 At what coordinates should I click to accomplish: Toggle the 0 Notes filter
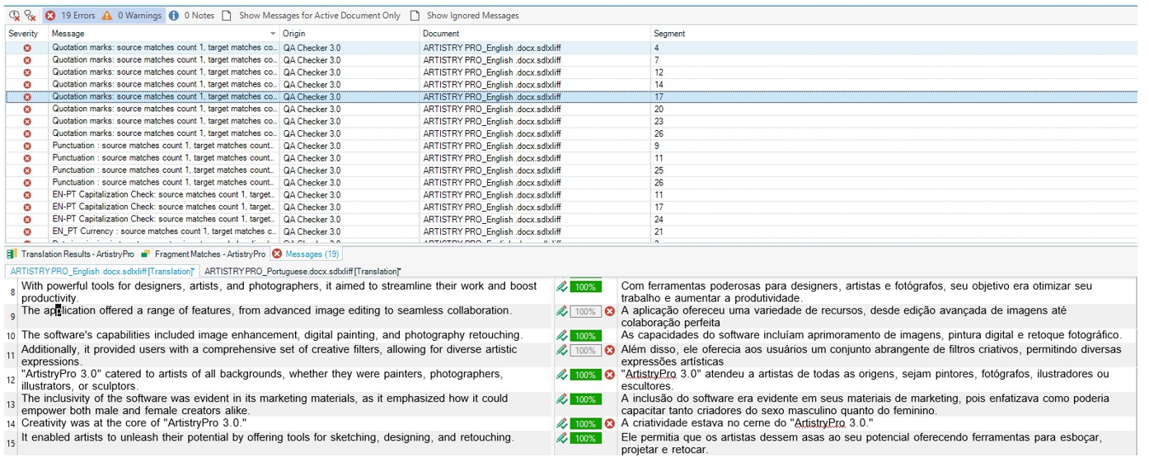pos(191,16)
